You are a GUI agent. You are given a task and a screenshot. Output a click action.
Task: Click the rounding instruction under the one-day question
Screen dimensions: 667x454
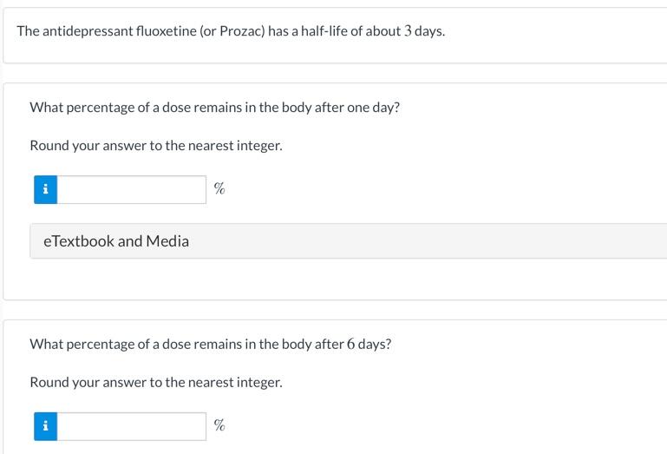pyautogui.click(x=156, y=146)
